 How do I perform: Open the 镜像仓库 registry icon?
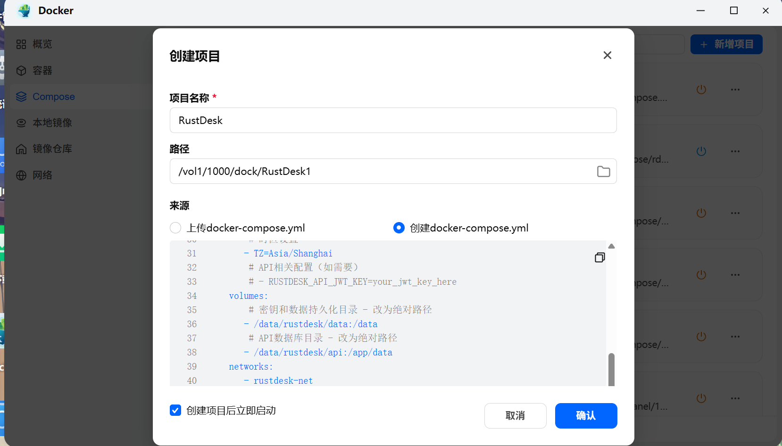click(x=21, y=149)
